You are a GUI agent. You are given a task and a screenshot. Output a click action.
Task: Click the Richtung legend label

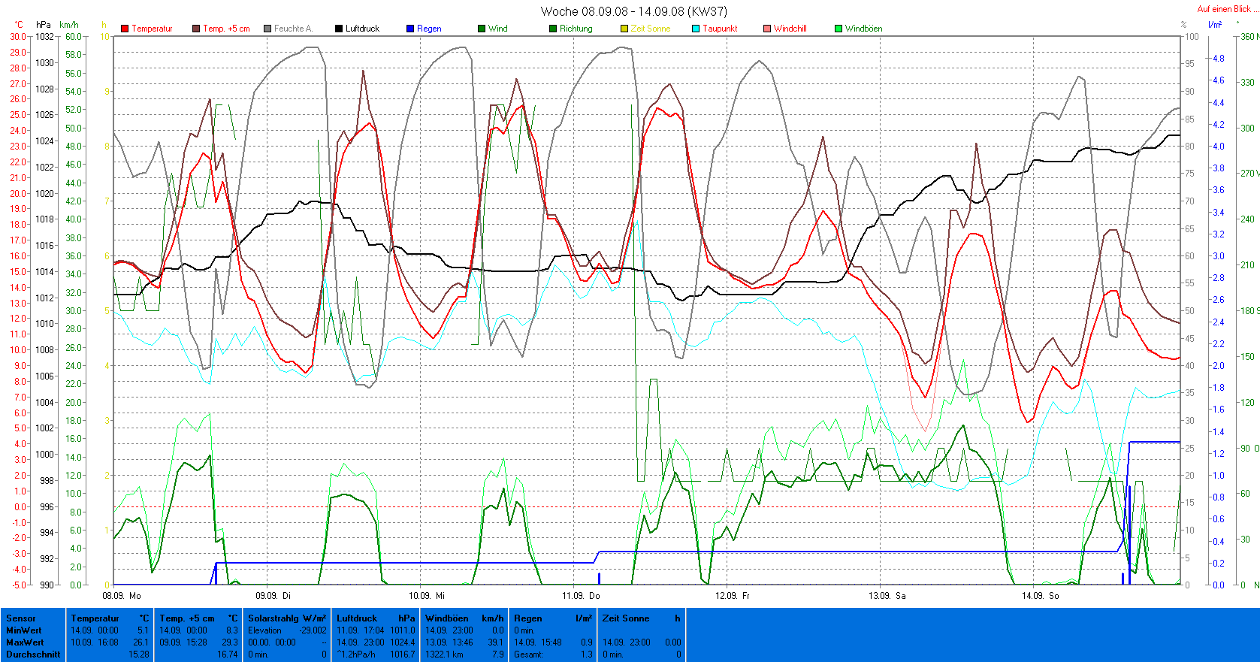tap(576, 29)
